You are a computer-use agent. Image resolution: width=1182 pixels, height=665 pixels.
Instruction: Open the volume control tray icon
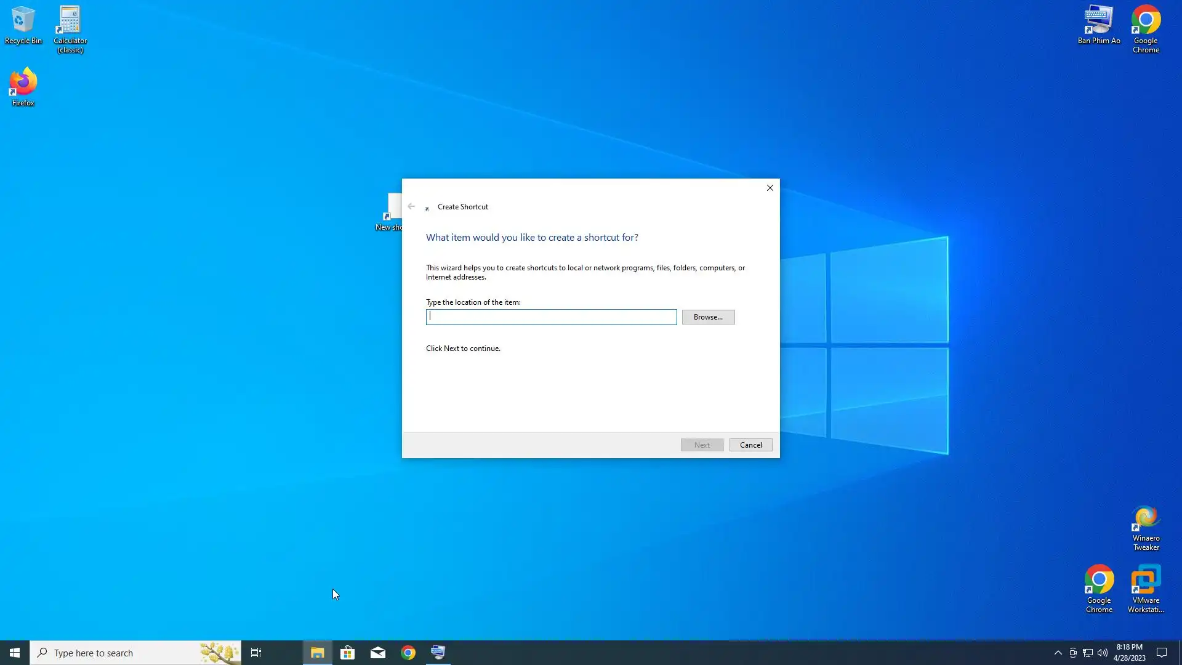pyautogui.click(x=1103, y=653)
